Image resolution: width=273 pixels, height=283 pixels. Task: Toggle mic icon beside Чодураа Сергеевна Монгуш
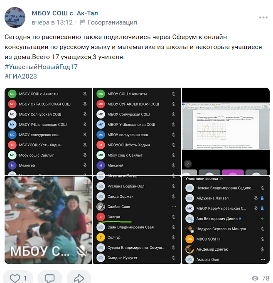tap(262, 229)
